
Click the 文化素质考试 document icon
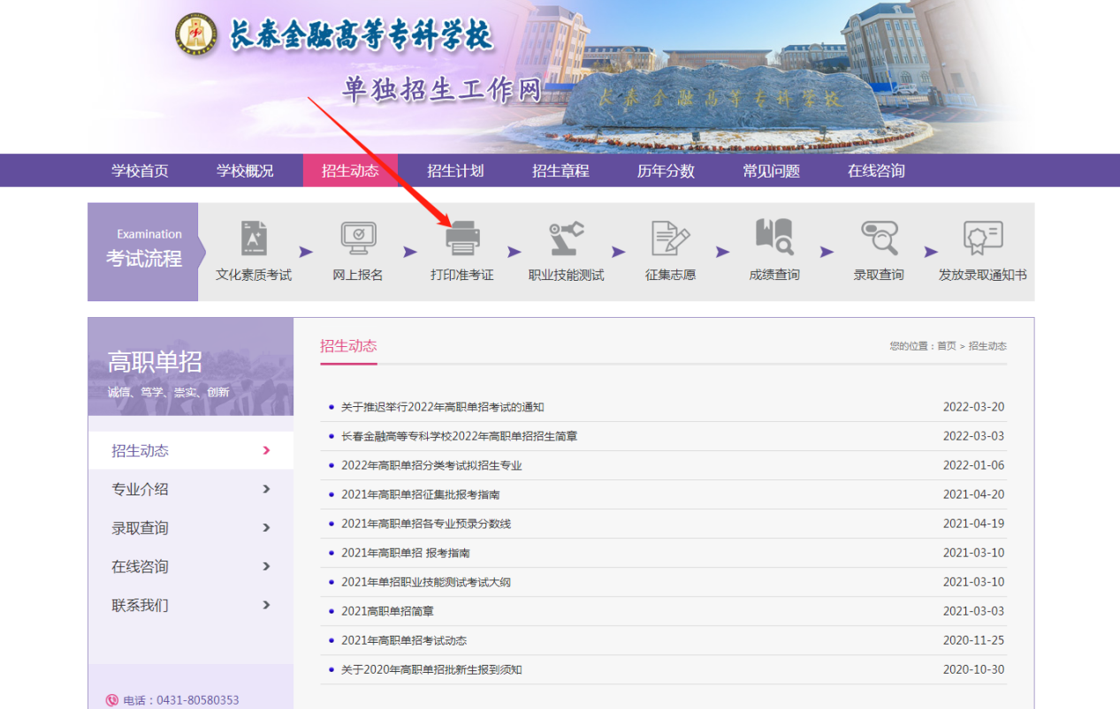pos(255,238)
